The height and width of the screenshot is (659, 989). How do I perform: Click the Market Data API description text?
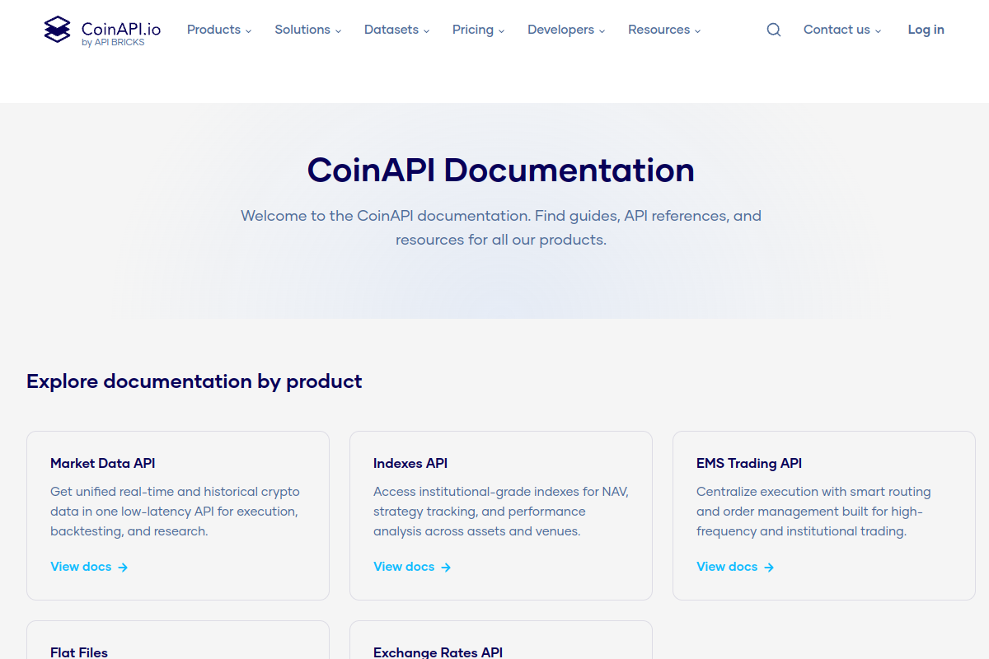(175, 512)
